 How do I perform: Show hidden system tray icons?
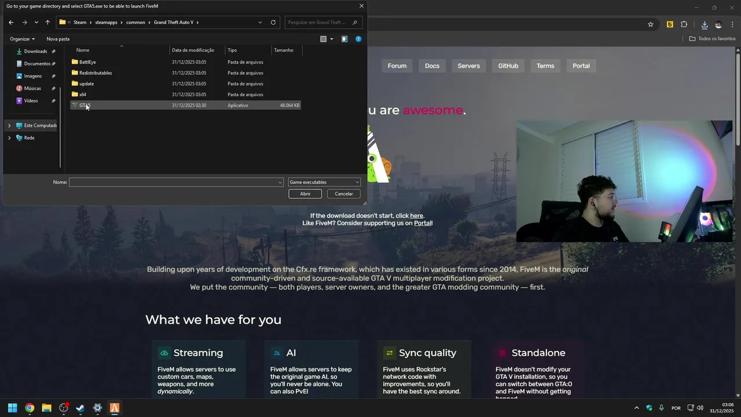[636, 408]
